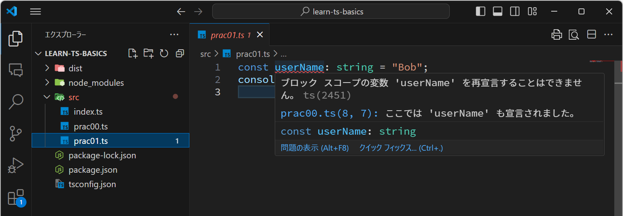Open the hamburger application menu
Screen dimensions: 623x216
[36, 12]
